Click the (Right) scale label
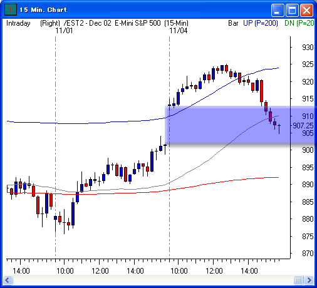317x288 pixels. click(50, 23)
